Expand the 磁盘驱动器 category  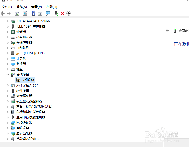coord(7,37)
